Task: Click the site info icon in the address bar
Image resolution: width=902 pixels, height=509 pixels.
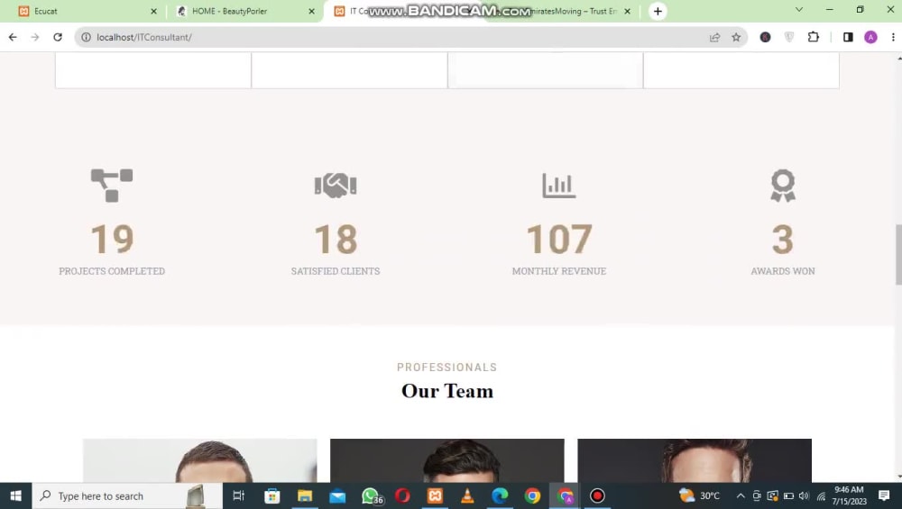Action: click(86, 37)
